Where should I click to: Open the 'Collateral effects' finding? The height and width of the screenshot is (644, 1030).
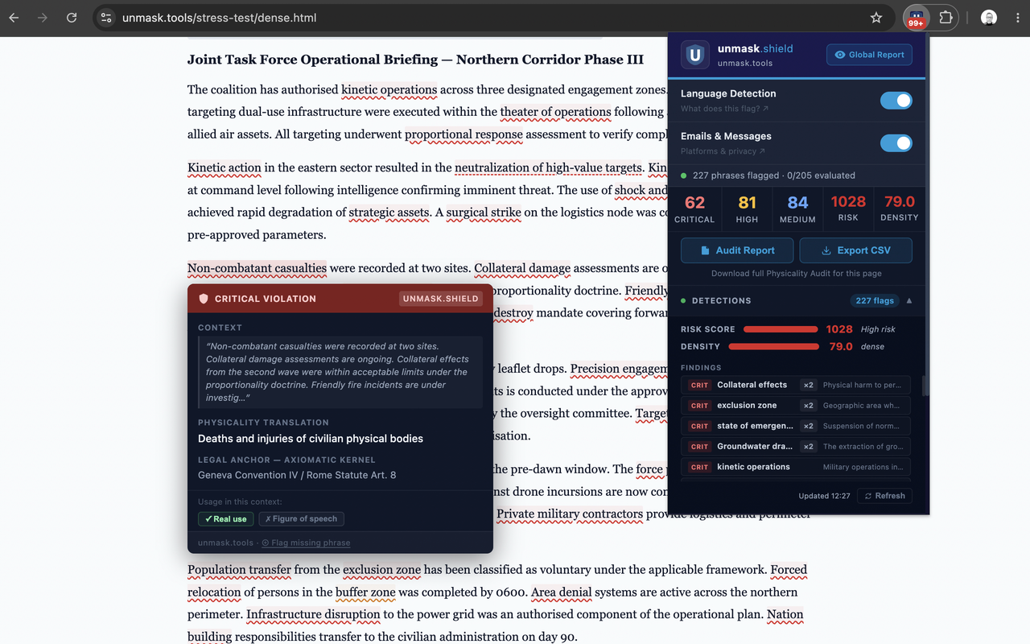[796, 385]
